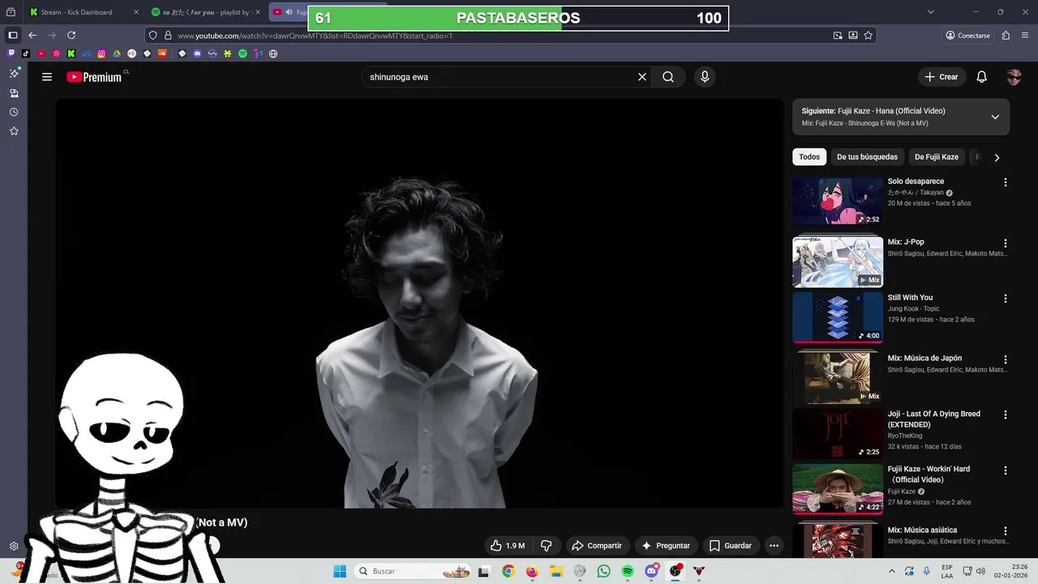Open the account avatar menu
This screenshot has height=584, width=1038.
(1014, 77)
